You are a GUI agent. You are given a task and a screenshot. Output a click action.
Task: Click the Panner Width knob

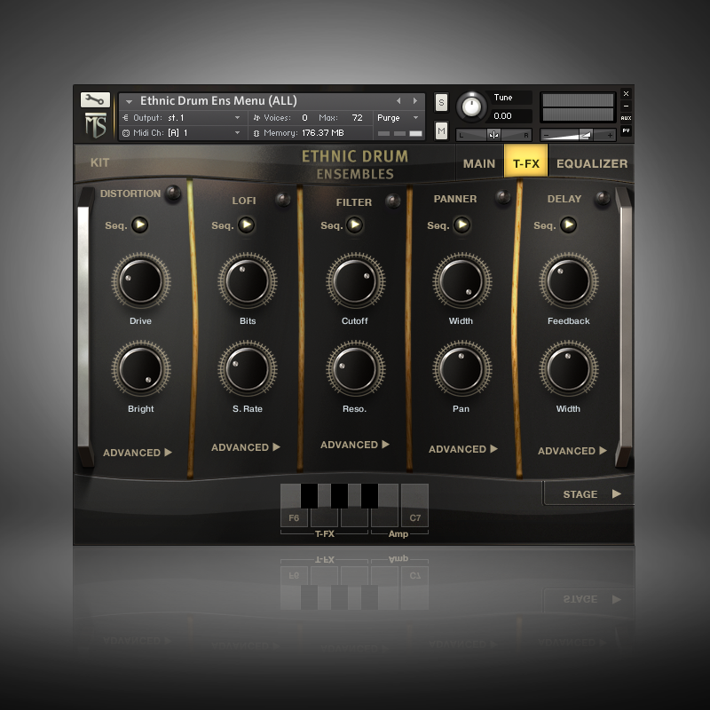461,281
